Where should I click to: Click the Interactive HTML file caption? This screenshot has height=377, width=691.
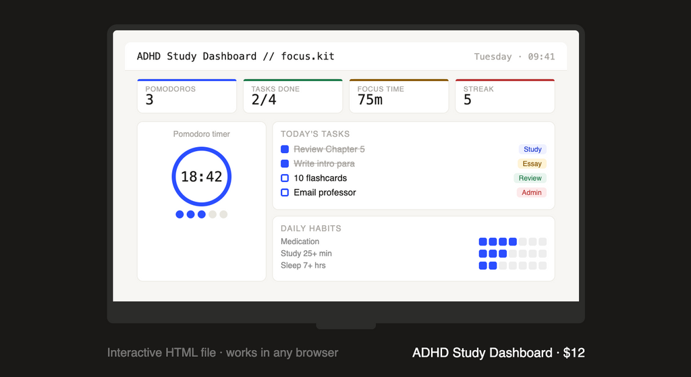tap(223, 353)
